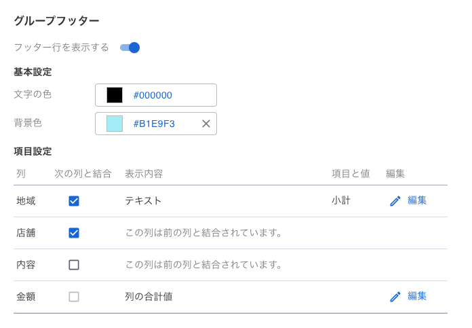472x328 pixels.
Task: Select the テキスト display content cell
Action: tap(143, 201)
